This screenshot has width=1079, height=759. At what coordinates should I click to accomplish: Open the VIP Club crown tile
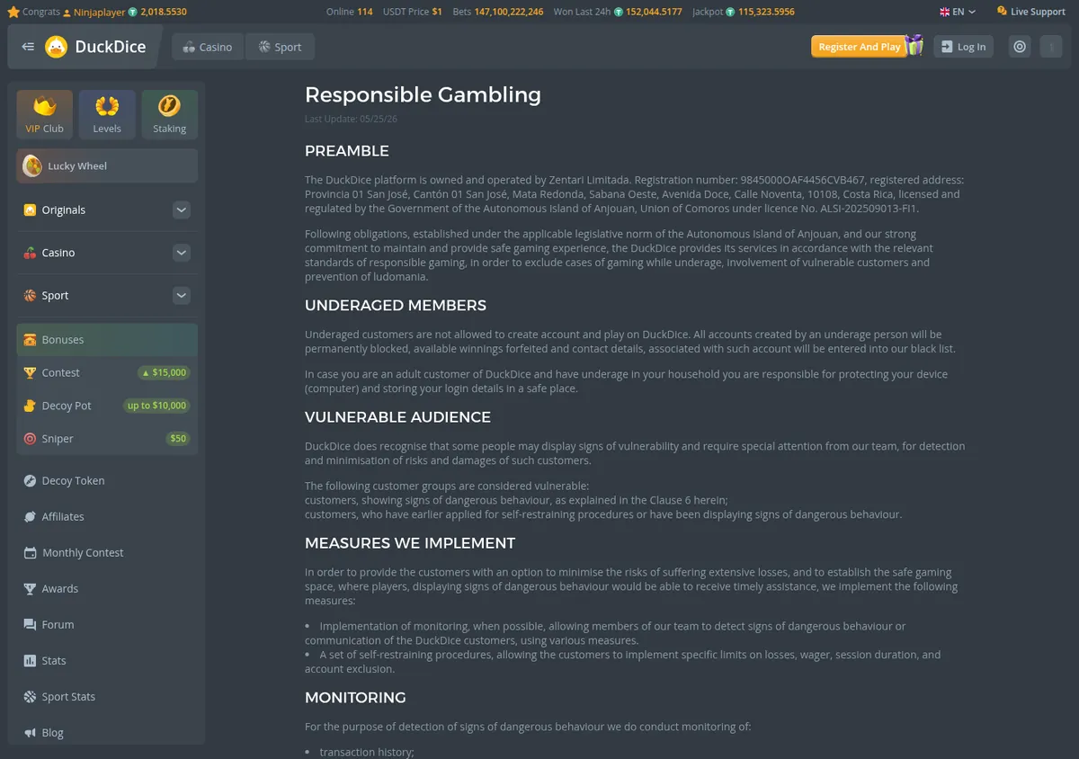pyautogui.click(x=45, y=114)
